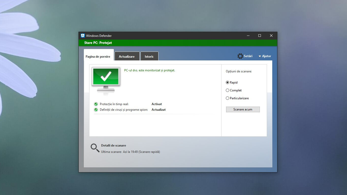Expand the Ajutor dropdown menu

[265, 56]
